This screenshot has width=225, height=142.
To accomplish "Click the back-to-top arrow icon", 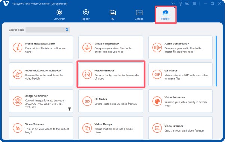I will click(x=69, y=108).
